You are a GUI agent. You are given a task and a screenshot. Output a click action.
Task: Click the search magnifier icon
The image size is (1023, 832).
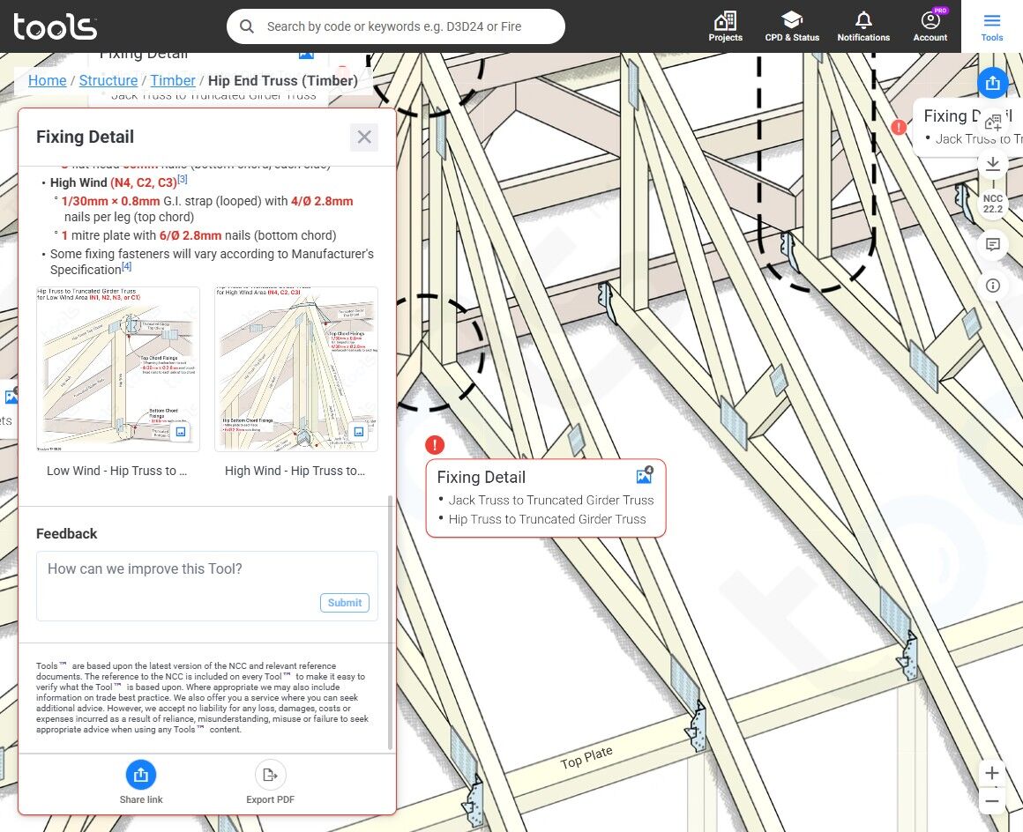247,26
